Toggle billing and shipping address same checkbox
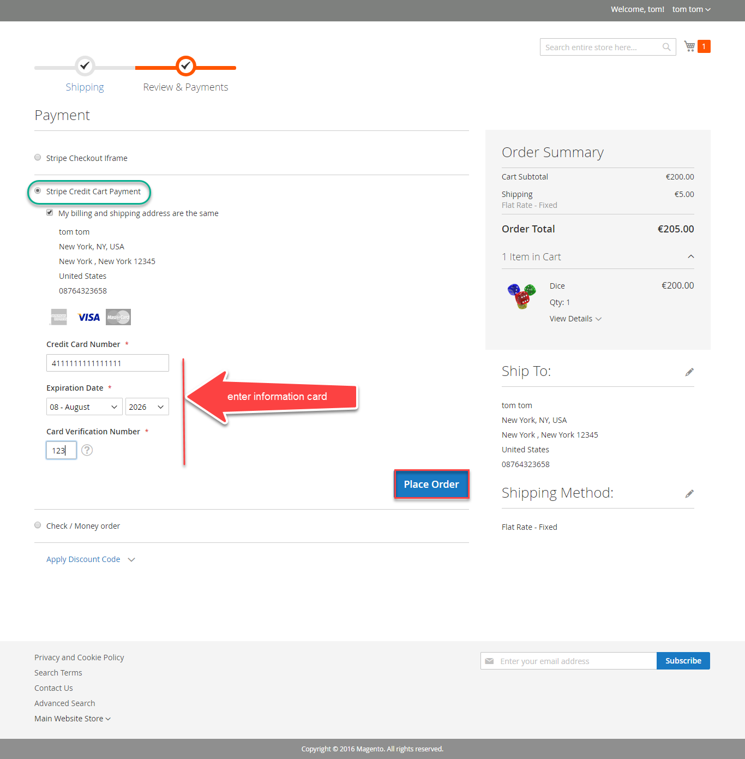The width and height of the screenshot is (745, 759). click(x=50, y=213)
